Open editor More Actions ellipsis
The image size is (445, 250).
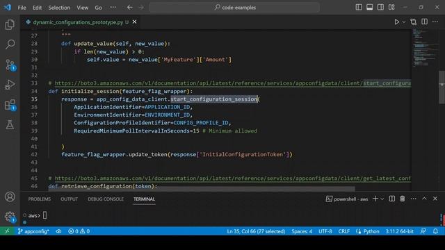[435, 22]
